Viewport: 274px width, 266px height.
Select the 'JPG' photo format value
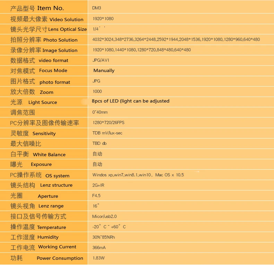click(x=96, y=81)
